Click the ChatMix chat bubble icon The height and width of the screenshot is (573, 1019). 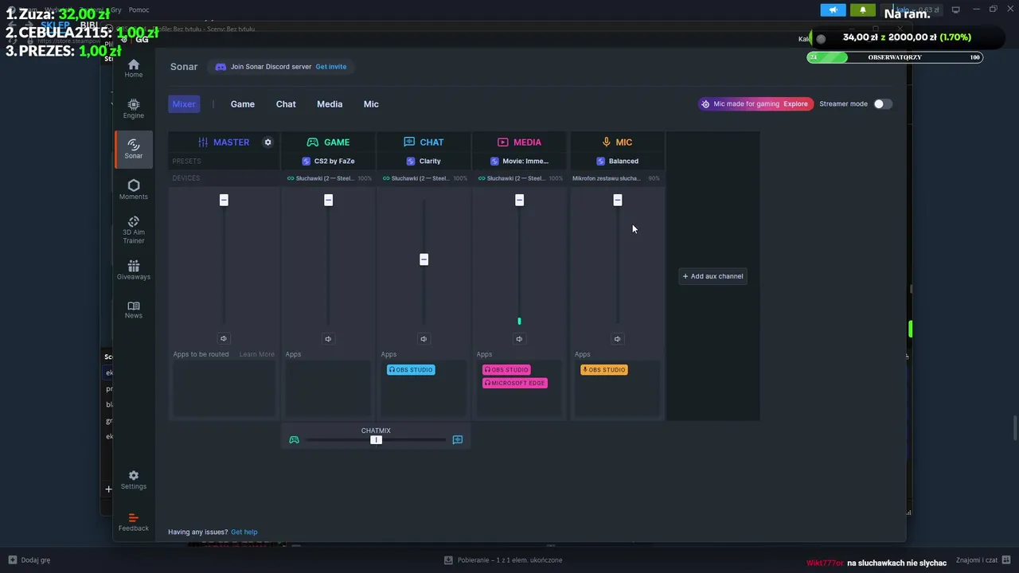click(458, 440)
